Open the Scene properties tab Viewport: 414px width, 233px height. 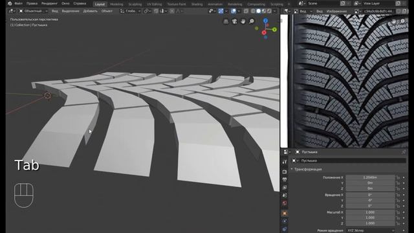pos(285,195)
